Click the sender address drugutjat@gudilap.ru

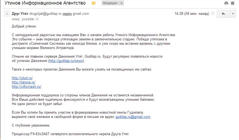(45, 14)
